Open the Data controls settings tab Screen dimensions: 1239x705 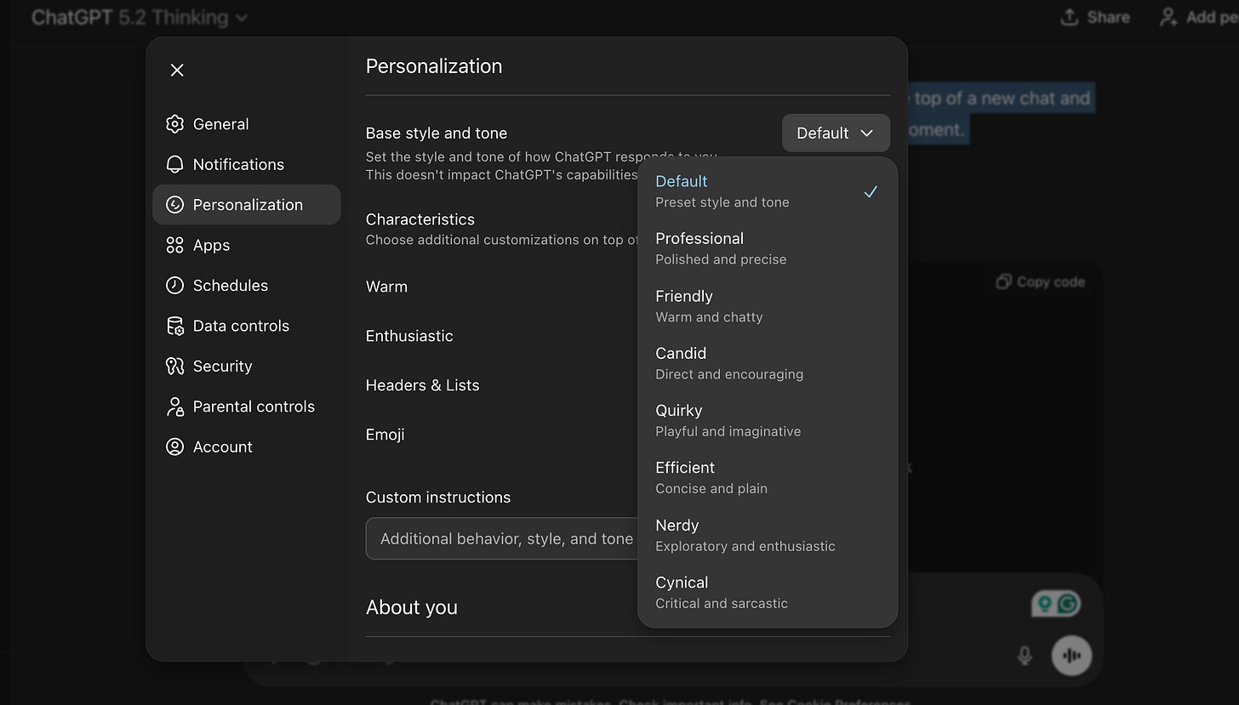pyautogui.click(x=247, y=326)
